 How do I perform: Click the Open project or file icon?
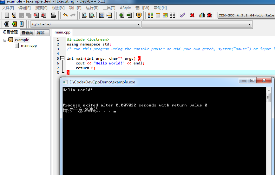coord(14,15)
